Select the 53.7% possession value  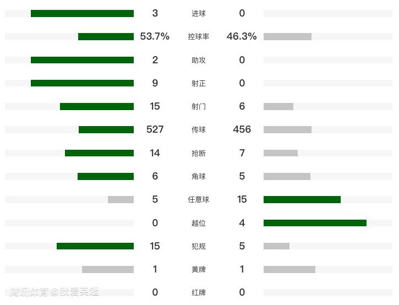click(x=155, y=37)
